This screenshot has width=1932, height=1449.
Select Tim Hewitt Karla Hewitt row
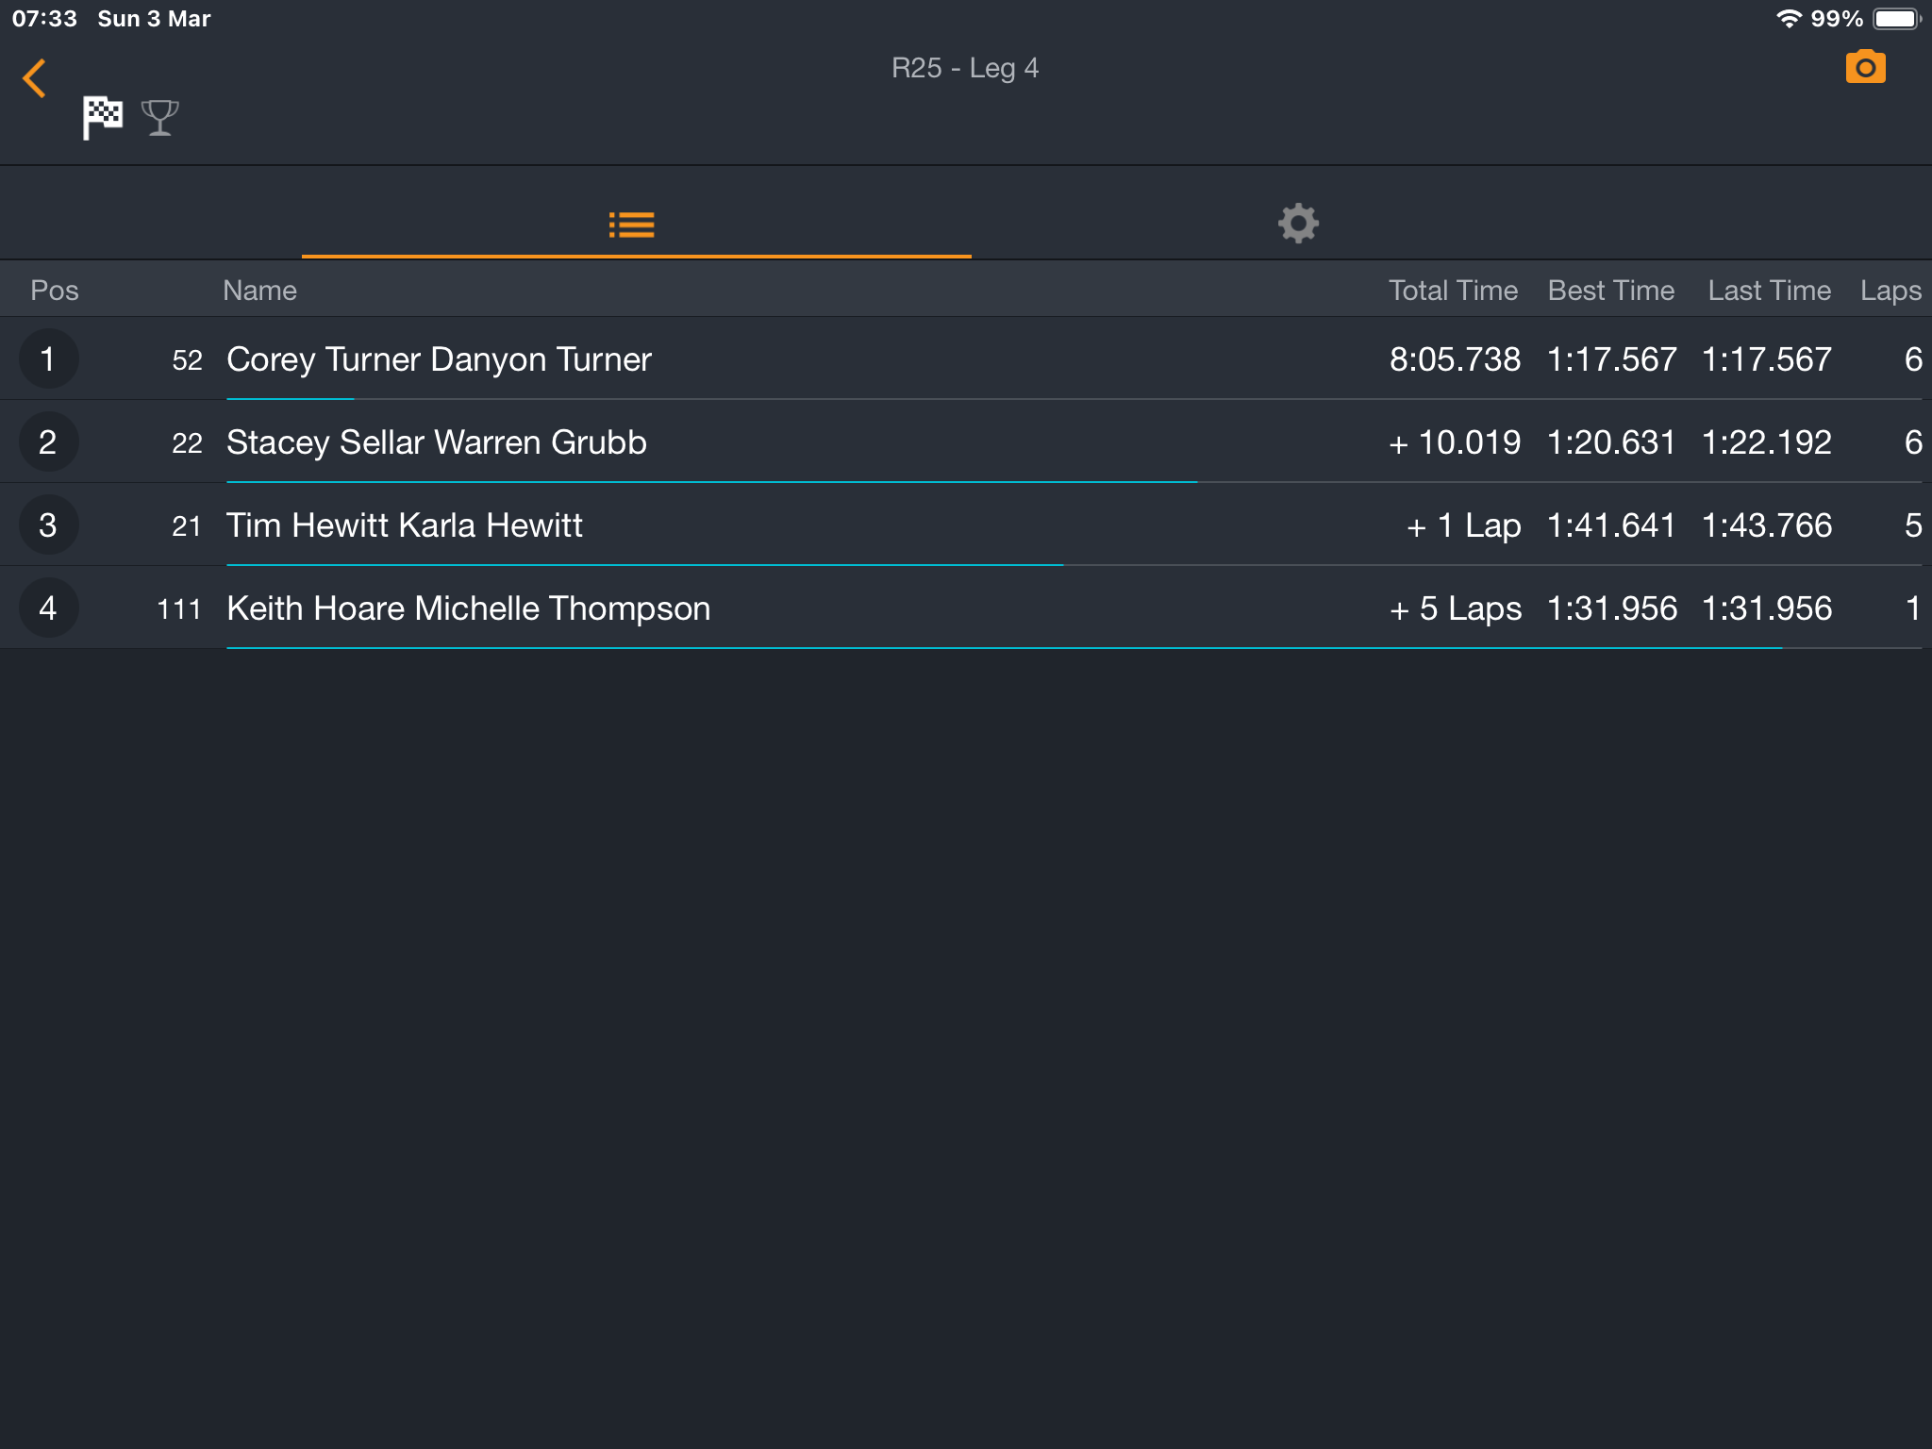pos(966,525)
